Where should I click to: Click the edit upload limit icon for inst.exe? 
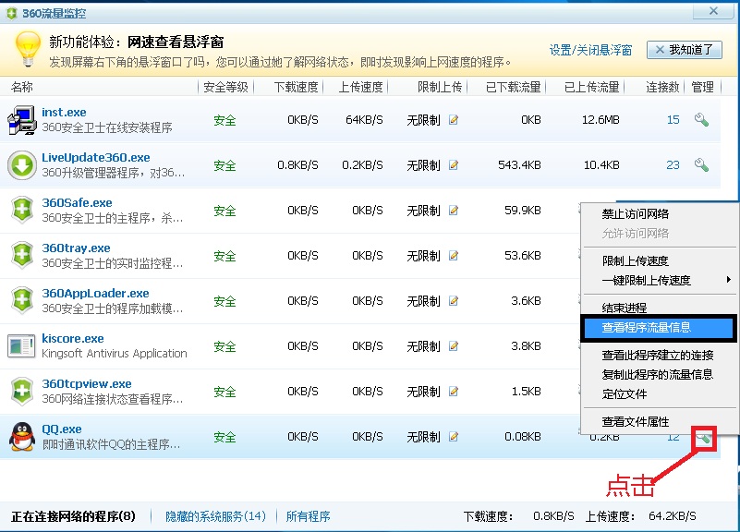454,120
